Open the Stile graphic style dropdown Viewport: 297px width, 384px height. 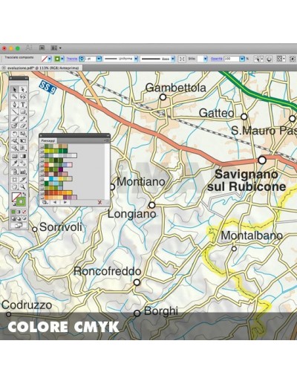point(206,59)
